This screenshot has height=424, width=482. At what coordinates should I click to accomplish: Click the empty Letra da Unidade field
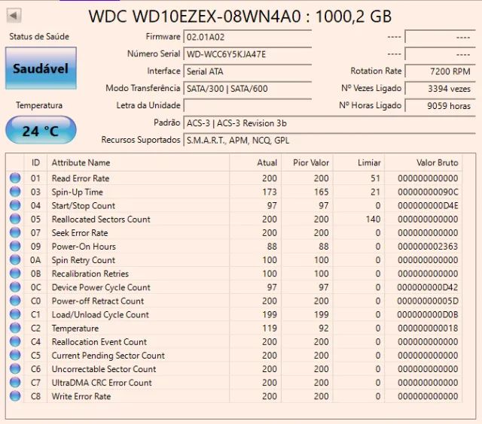coord(248,105)
